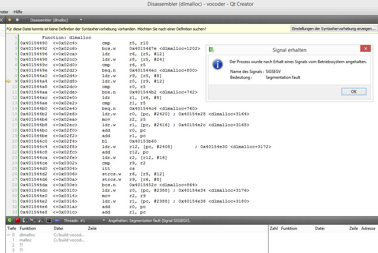The width and height of the screenshot is (378, 253).
Task: Click Einstellungen der Syntaxhervorhebung anzeigen button
Action: point(334,29)
